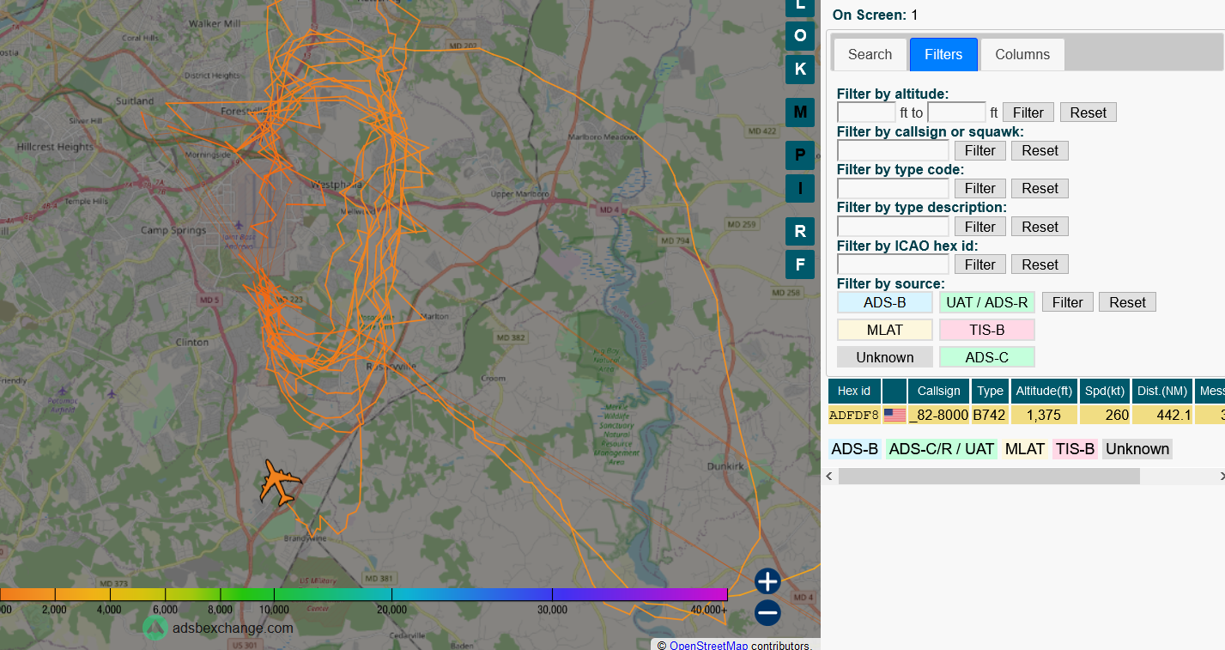Toggle the ADS-B source filter option
The width and height of the screenshot is (1225, 650).
[x=885, y=302]
